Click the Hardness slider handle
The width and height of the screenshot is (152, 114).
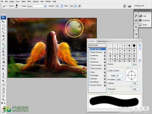point(131,86)
